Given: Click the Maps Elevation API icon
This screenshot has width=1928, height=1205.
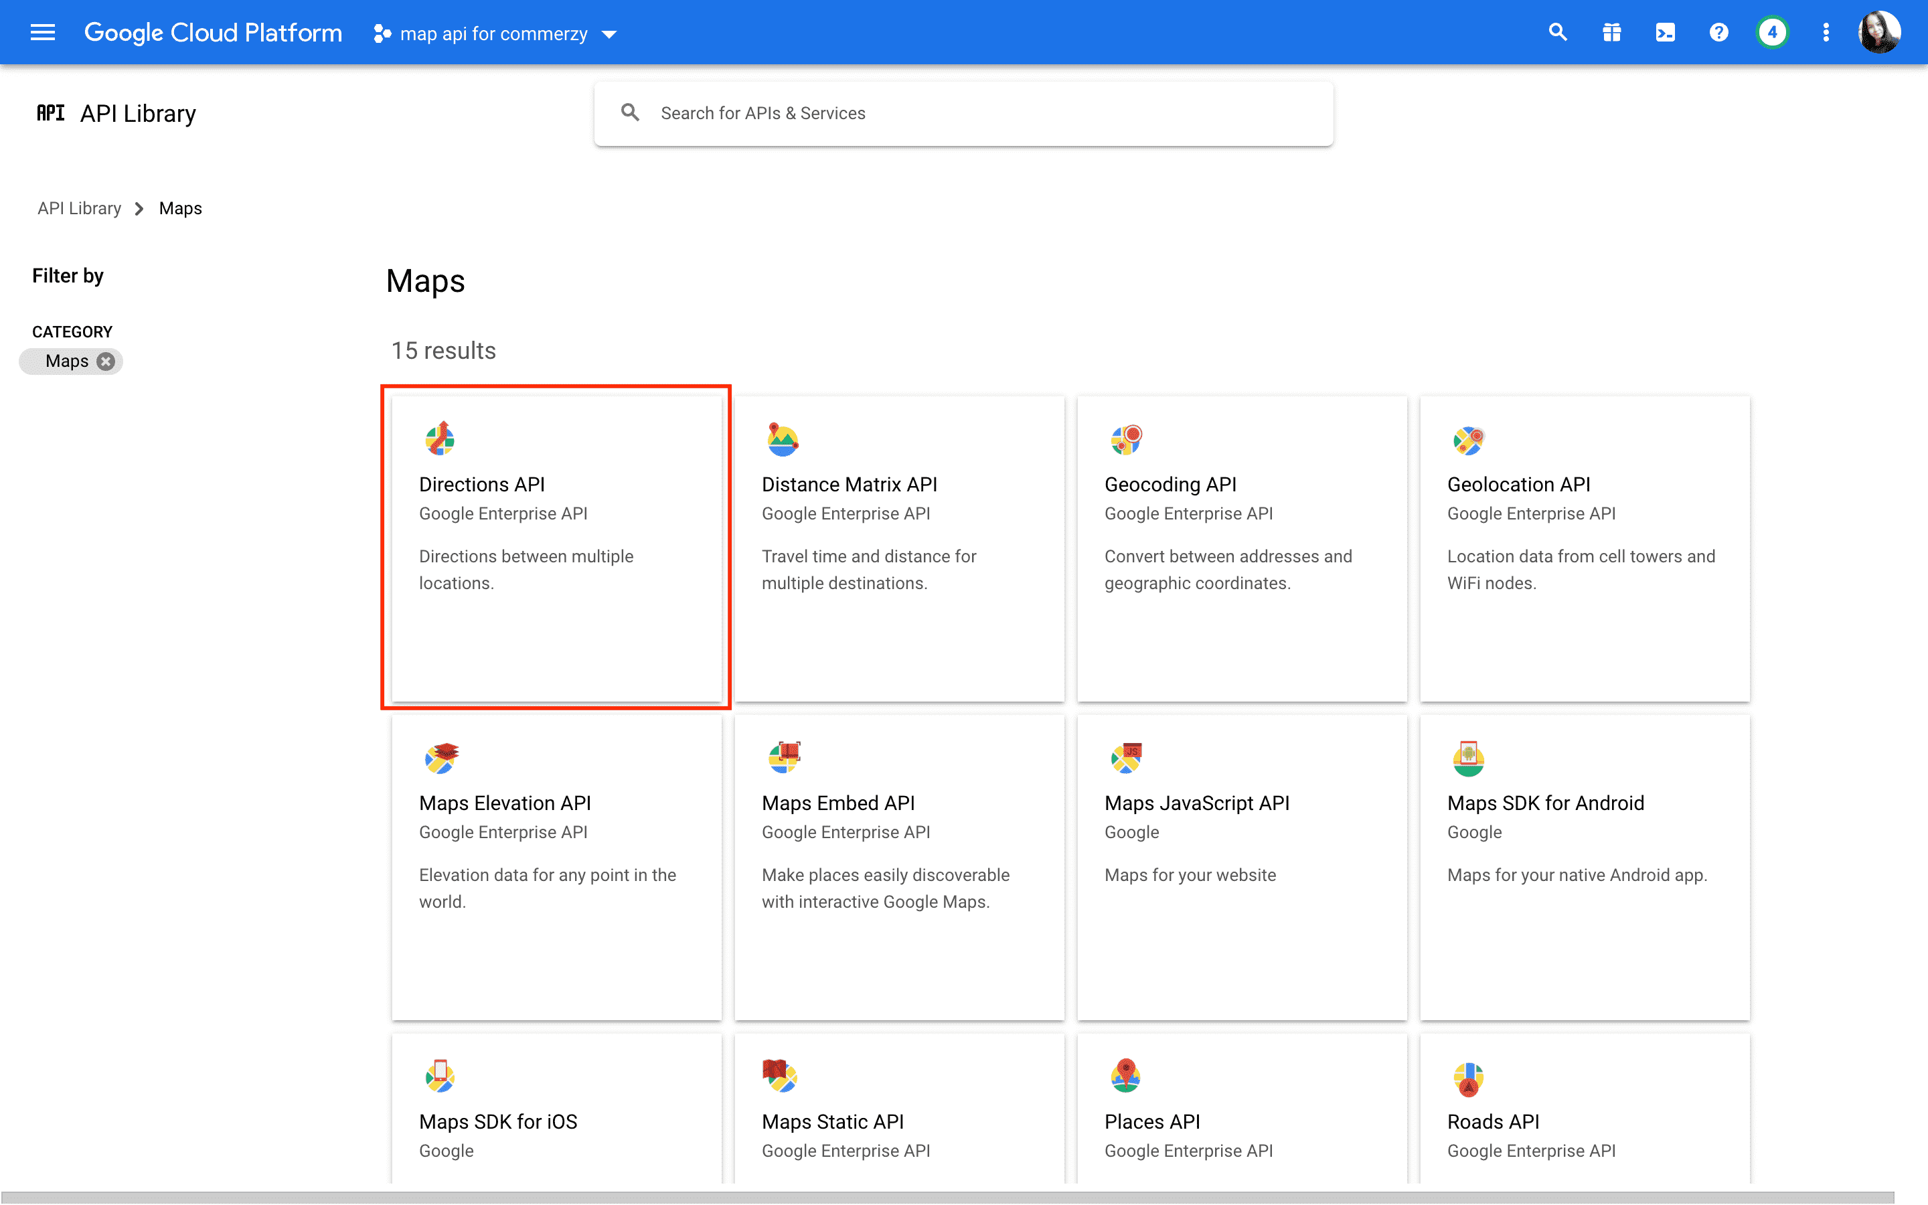Looking at the screenshot, I should [x=440, y=757].
